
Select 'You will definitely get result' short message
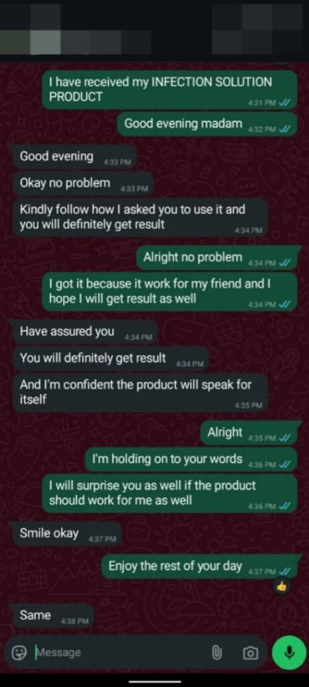point(111,359)
